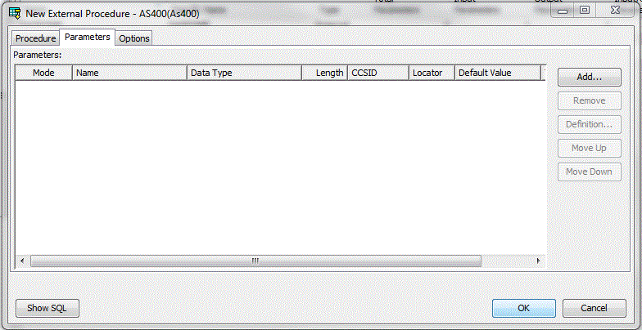Confirm the dialog with OK

pyautogui.click(x=524, y=308)
